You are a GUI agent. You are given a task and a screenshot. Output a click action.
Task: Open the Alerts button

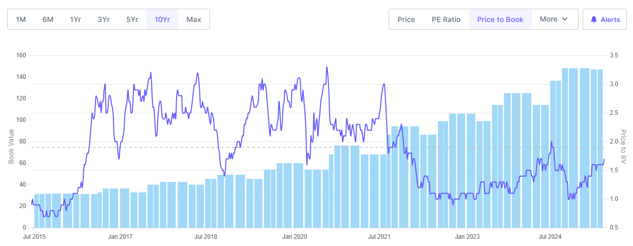[605, 19]
